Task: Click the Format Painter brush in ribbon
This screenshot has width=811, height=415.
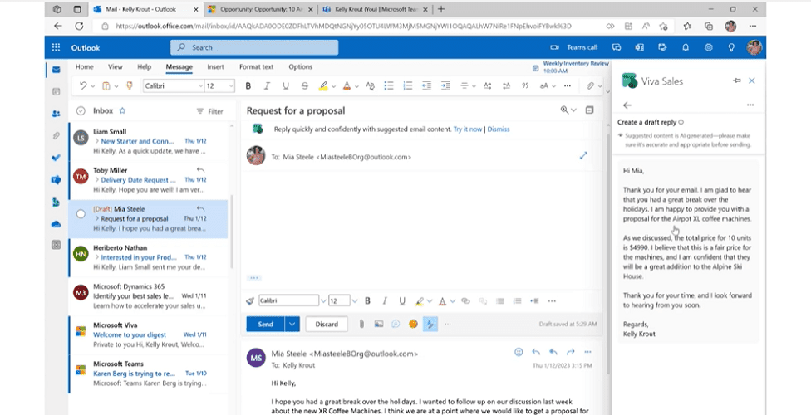Action: coord(130,86)
